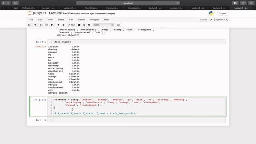Switch to the Lecture1 browser tab
This screenshot has width=256, height=144.
click(x=48, y=8)
